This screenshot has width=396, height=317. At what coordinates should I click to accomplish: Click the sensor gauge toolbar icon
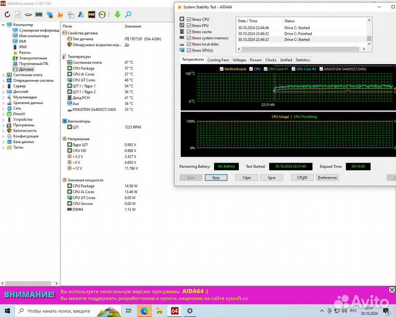click(102, 15)
